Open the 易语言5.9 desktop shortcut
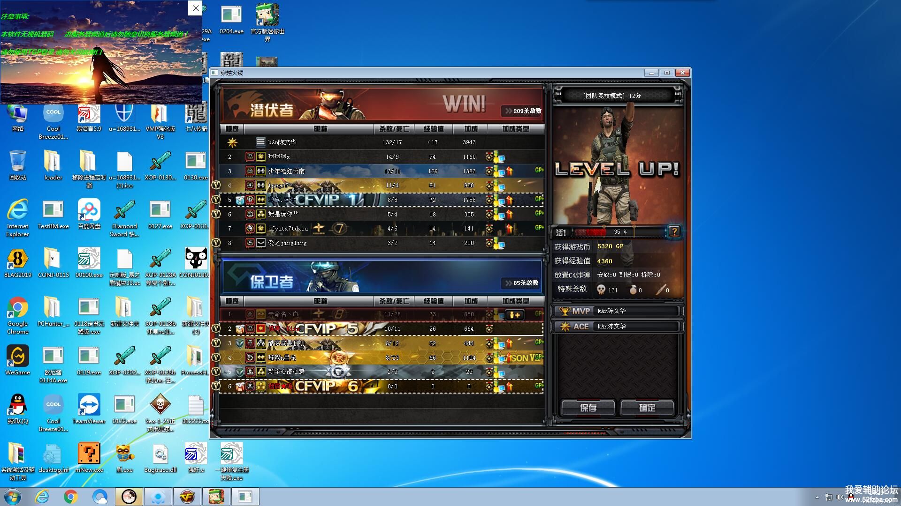Viewport: 901px width, 506px height. tap(89, 117)
